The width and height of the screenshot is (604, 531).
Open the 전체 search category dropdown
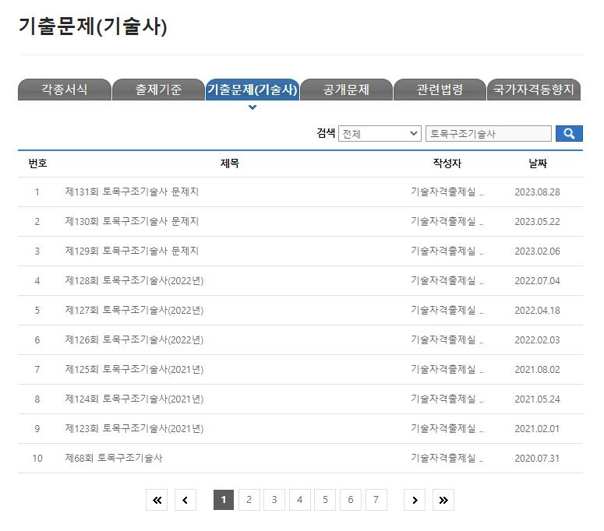[380, 133]
